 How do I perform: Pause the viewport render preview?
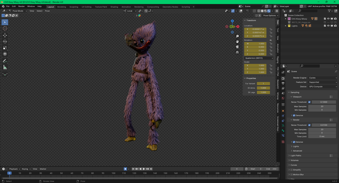tap(277, 11)
